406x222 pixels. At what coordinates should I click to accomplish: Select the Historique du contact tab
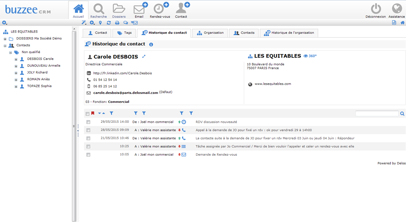[164, 33]
